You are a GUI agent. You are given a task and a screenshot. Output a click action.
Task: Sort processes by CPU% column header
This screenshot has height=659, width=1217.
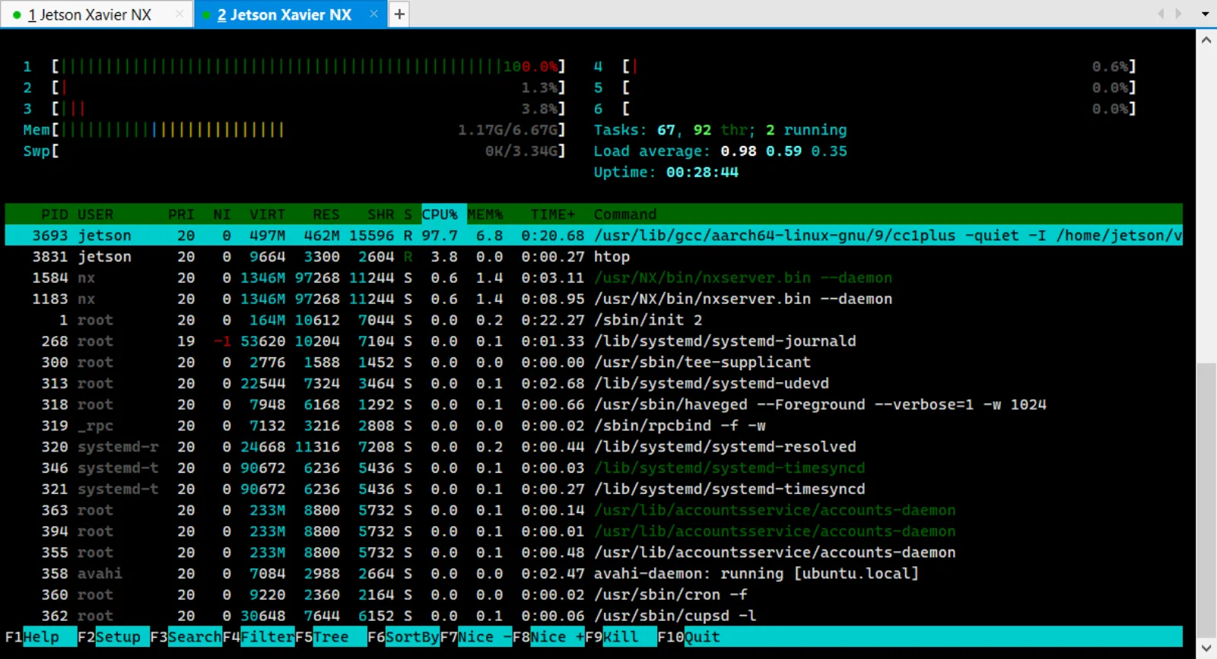point(440,214)
